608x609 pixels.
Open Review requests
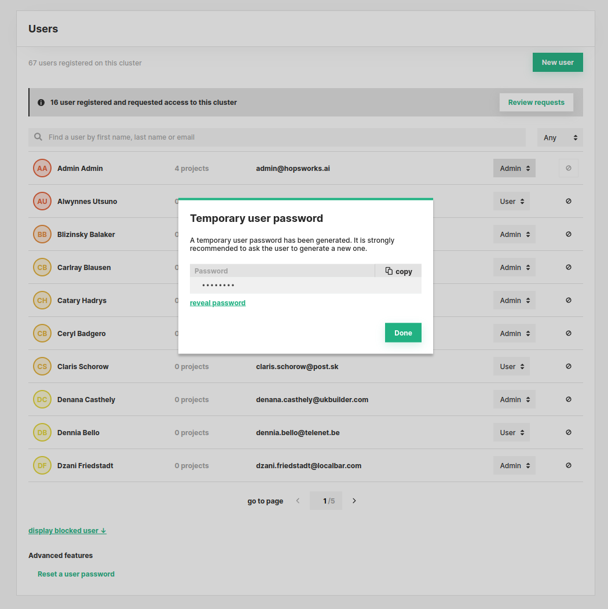(536, 103)
